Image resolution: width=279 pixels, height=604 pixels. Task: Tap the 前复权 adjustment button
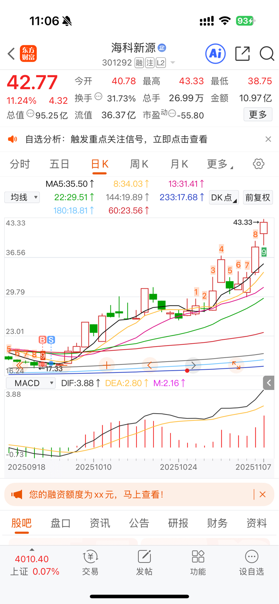pos(258,197)
